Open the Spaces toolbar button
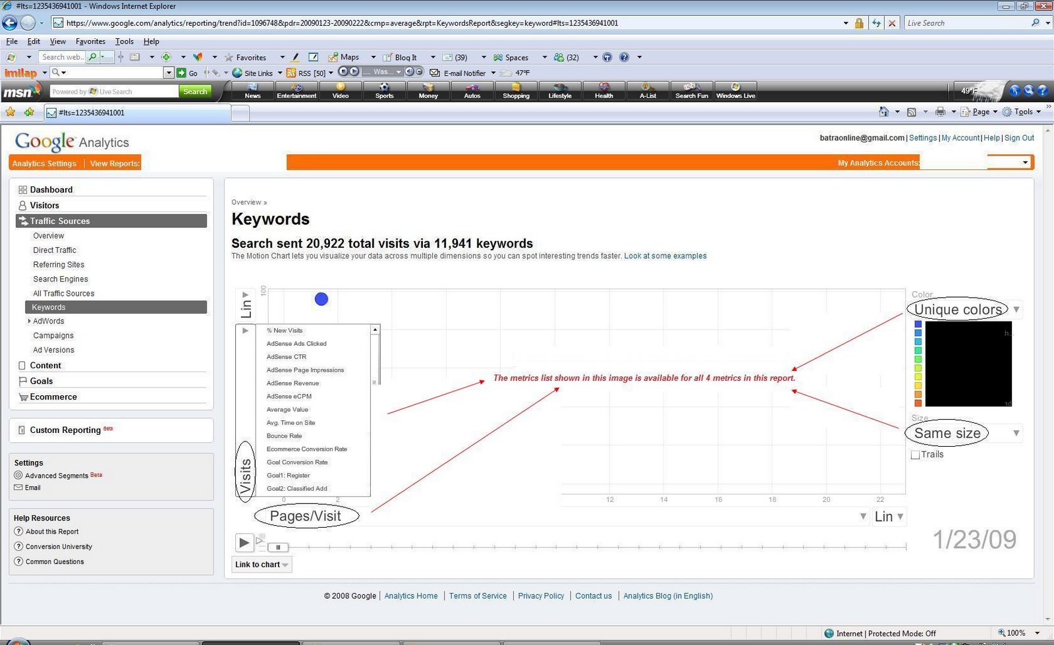The image size is (1054, 645). tap(511, 57)
